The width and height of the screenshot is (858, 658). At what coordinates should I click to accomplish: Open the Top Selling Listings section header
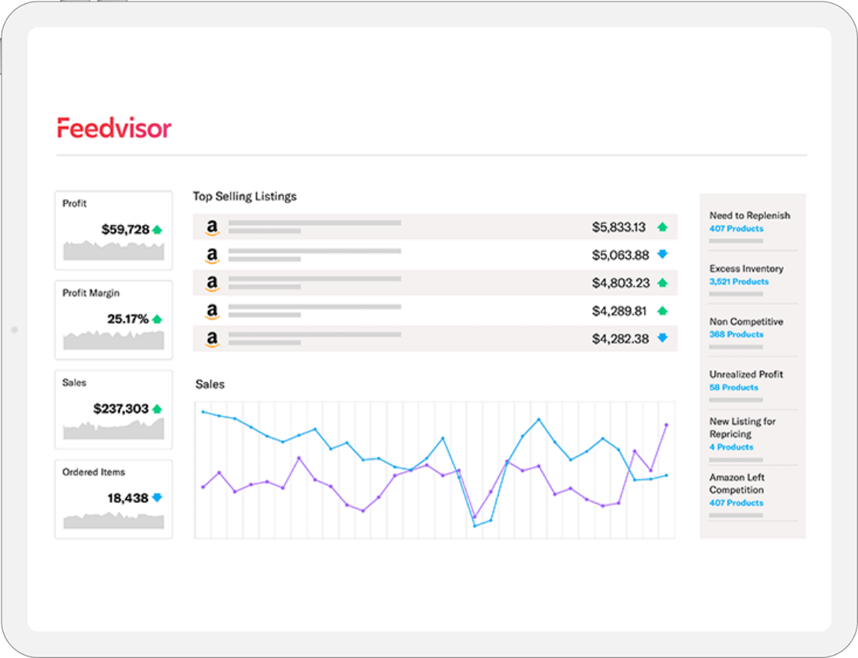pos(244,196)
